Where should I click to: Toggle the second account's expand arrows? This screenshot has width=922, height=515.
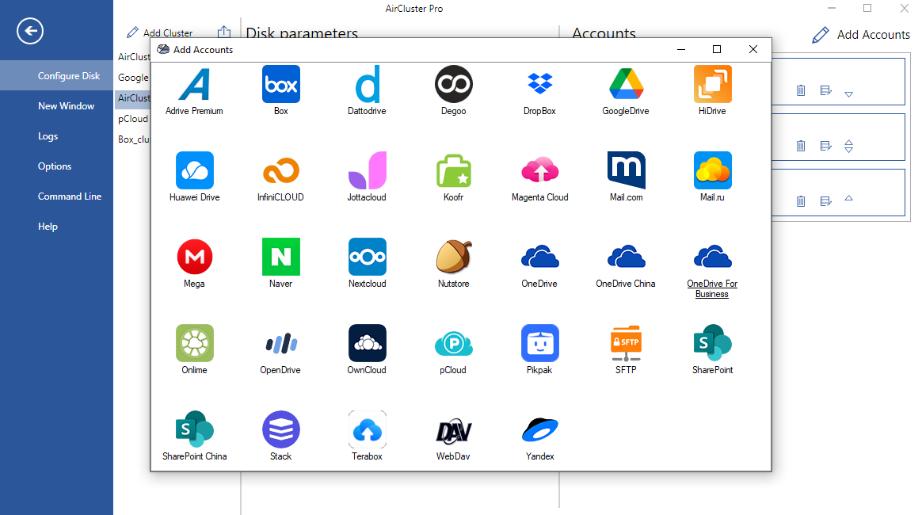coord(848,146)
